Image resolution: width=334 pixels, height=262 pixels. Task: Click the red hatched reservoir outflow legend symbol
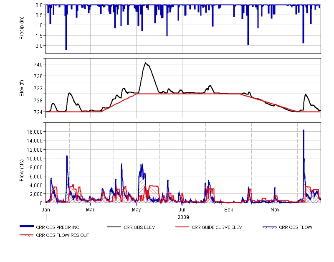(x=27, y=235)
